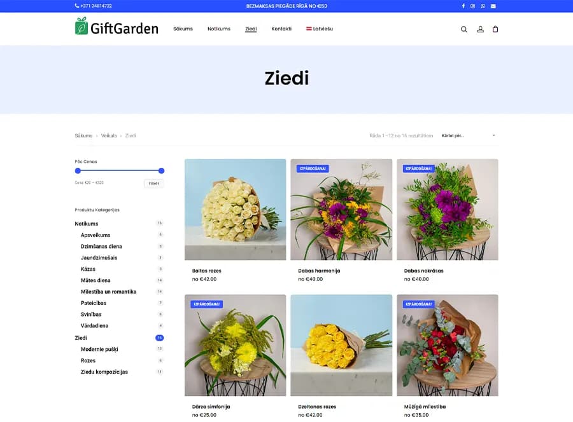Open the Instagram icon in top bar

(472, 6)
